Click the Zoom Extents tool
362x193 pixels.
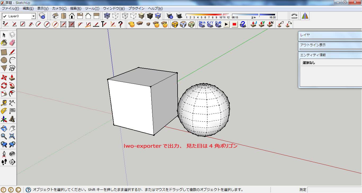(12, 137)
